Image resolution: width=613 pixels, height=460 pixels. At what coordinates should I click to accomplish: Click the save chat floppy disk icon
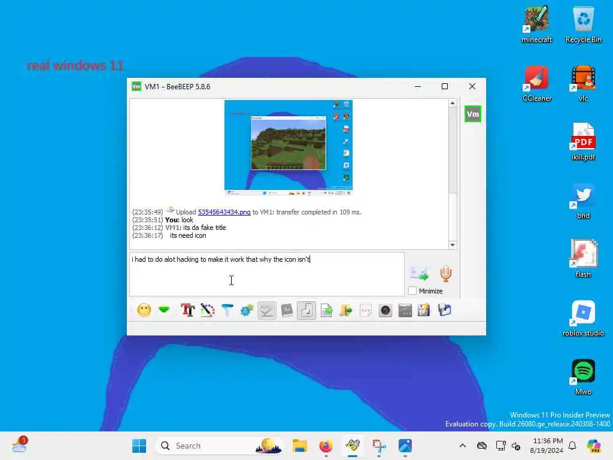coord(445,311)
